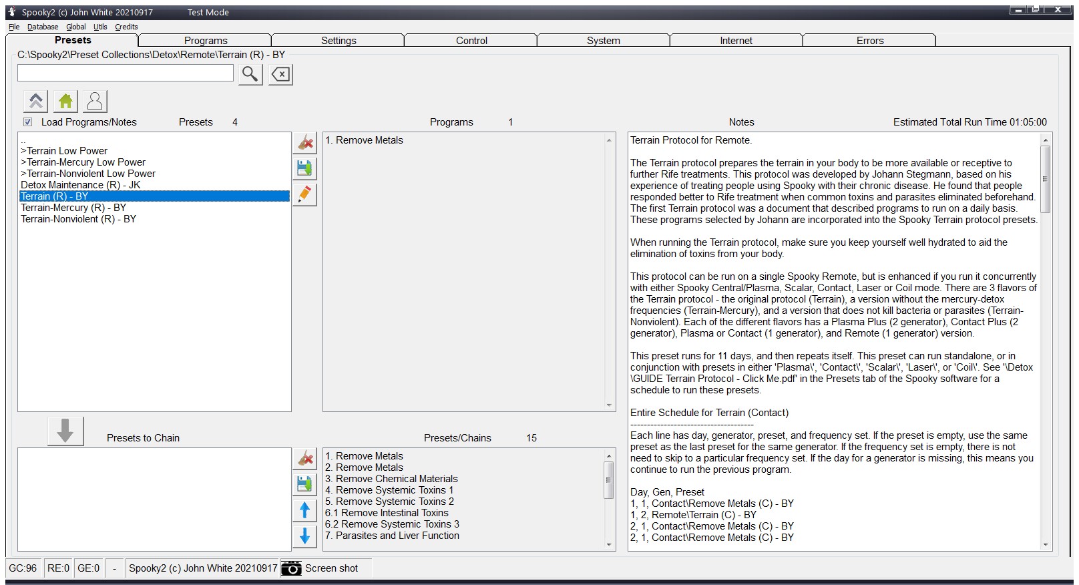Take a screen shot via camera icon
The height and width of the screenshot is (585, 1079).
291,568
